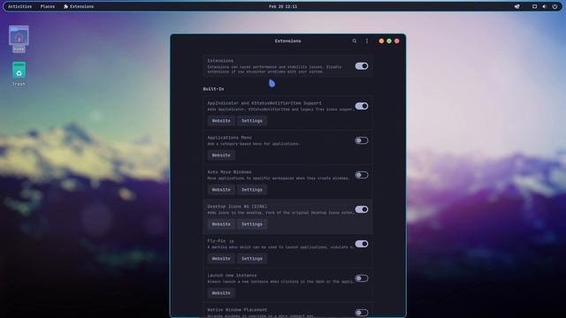Viewport: 566px width, 318px height.
Task: Click the Desktop Icons NG (DING) name
Action: click(237, 207)
